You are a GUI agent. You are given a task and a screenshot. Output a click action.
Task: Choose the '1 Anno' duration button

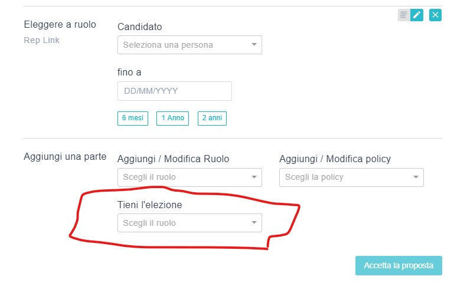coord(173,118)
